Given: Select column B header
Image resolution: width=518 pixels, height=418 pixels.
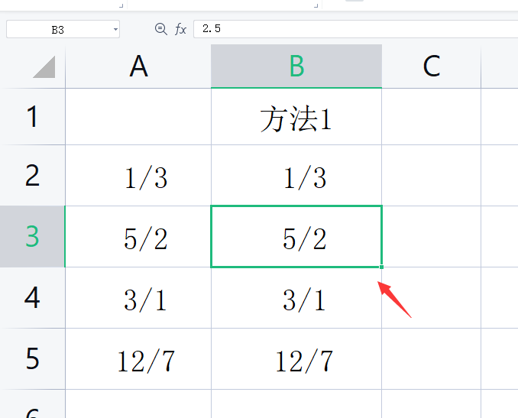Looking at the screenshot, I should pyautogui.click(x=296, y=67).
